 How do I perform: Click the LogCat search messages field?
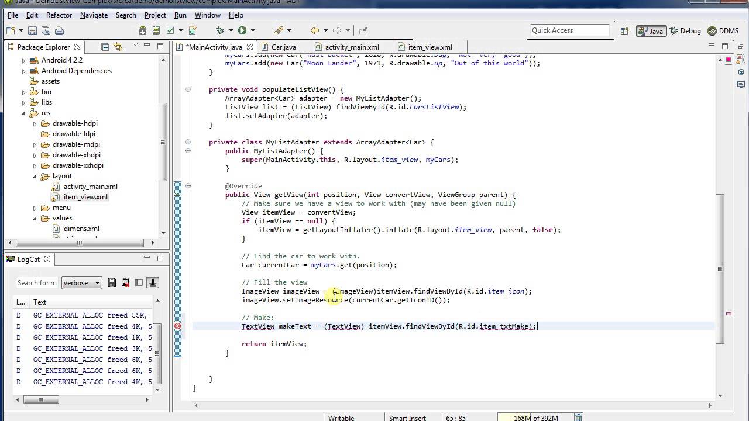click(x=37, y=283)
